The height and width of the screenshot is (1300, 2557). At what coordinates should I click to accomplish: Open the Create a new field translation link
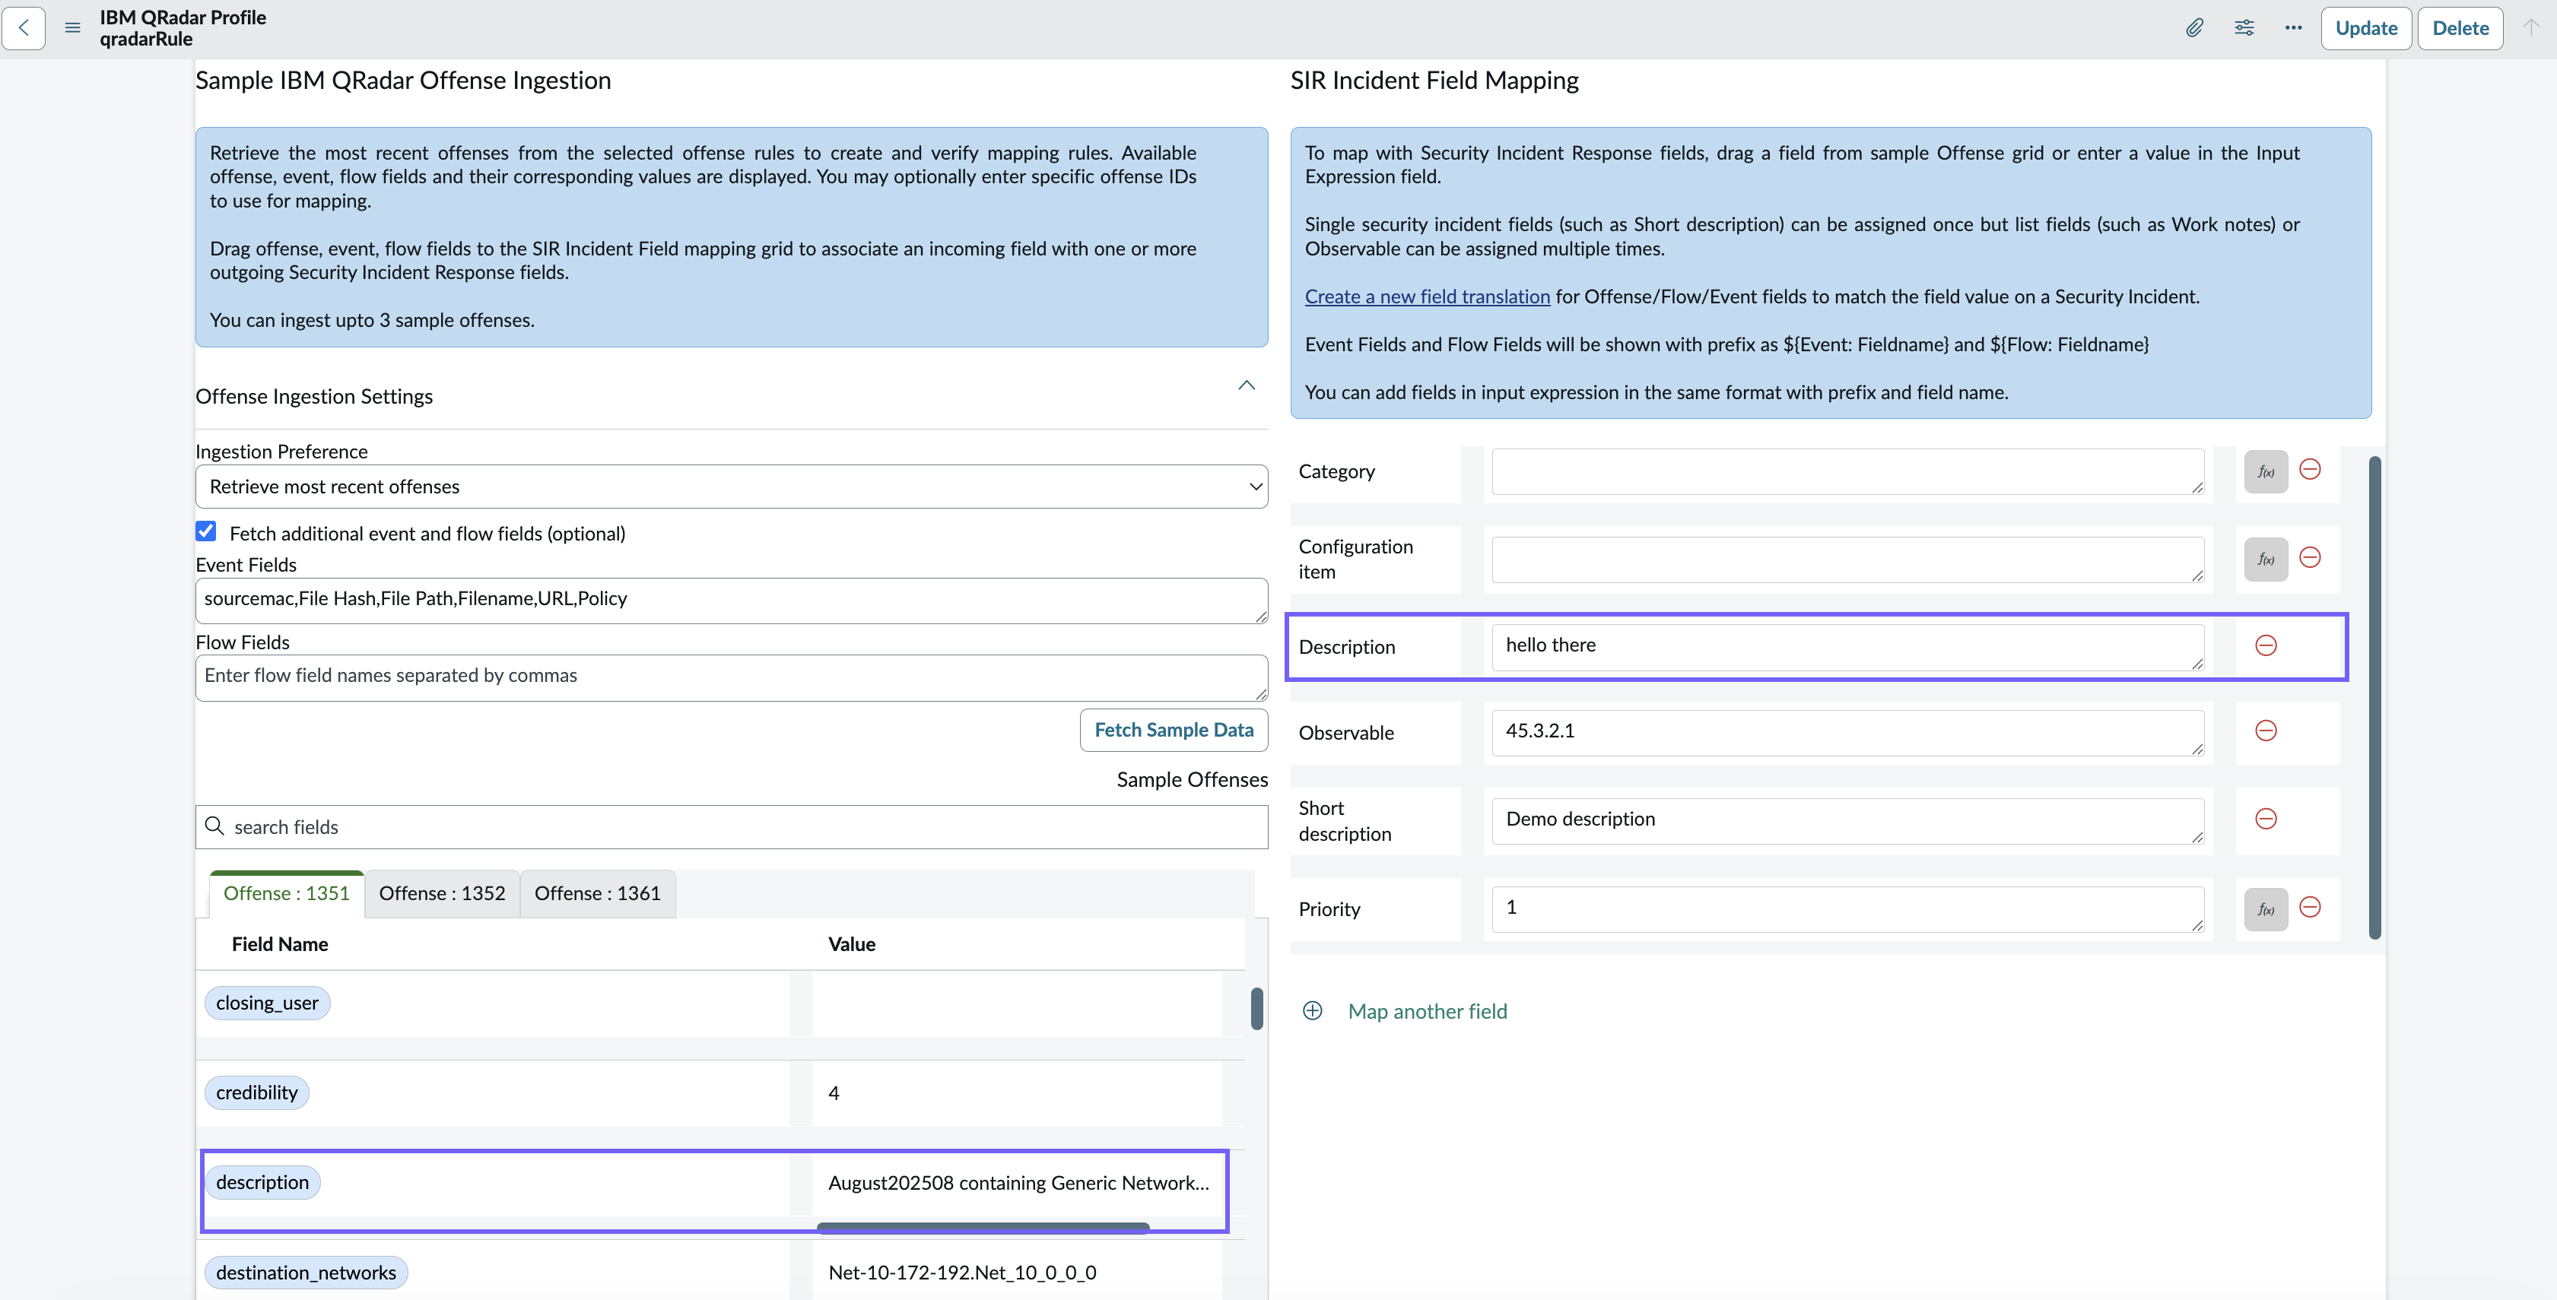click(1426, 296)
